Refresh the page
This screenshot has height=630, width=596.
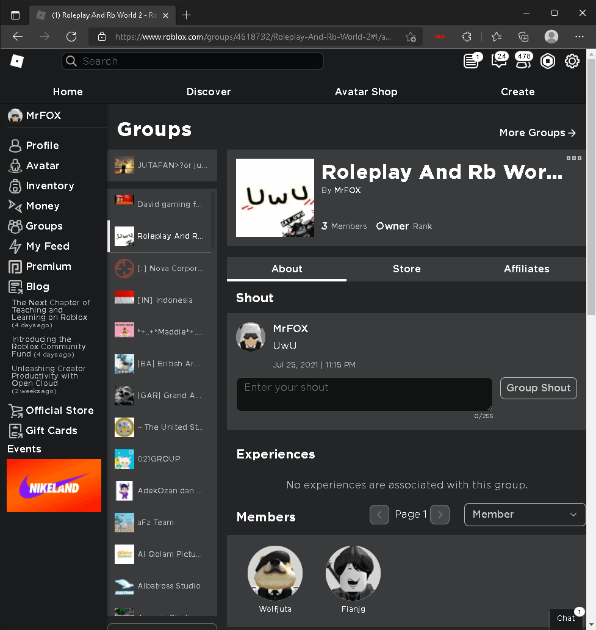pos(71,37)
